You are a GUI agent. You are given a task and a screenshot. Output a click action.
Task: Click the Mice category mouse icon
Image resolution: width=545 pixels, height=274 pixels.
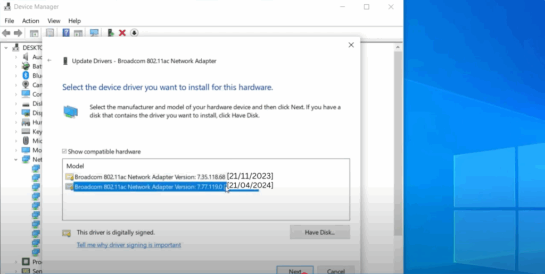tap(26, 141)
